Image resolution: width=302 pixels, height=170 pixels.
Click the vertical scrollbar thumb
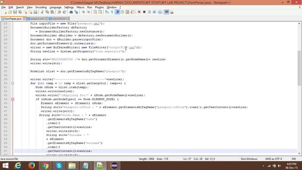(299, 68)
